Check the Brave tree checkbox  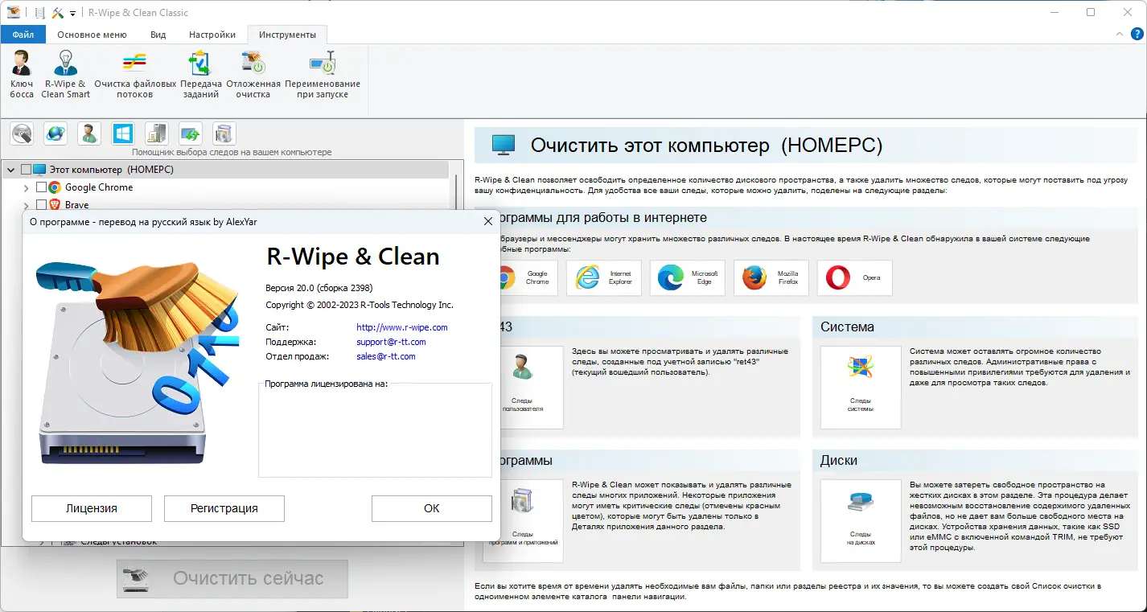[x=42, y=205]
